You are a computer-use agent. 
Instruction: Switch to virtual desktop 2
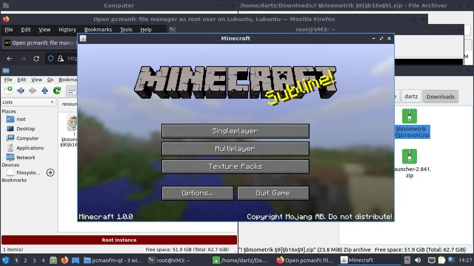pyautogui.click(x=25, y=260)
